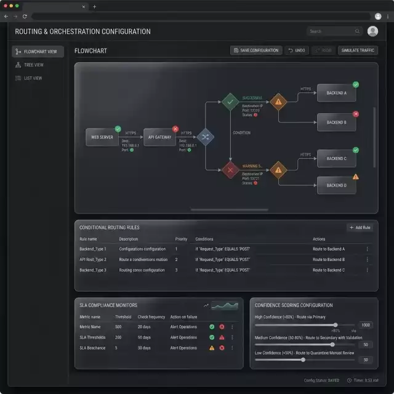394x394 pixels.
Task: Select the Backend A node
Action: (x=337, y=93)
